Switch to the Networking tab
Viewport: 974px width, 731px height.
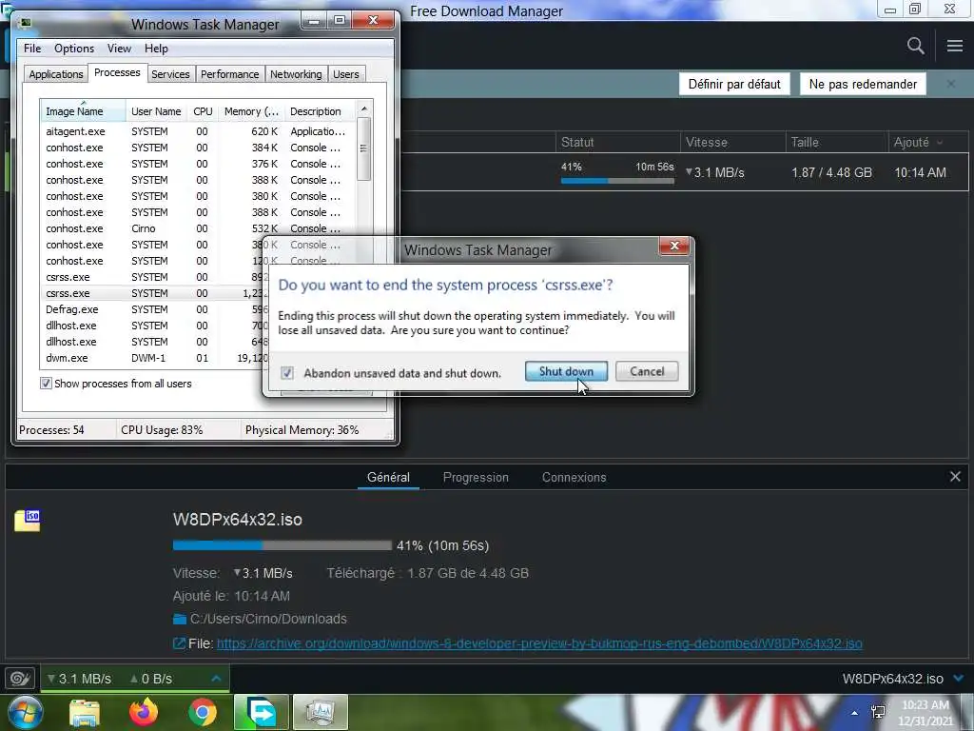pyautogui.click(x=296, y=74)
